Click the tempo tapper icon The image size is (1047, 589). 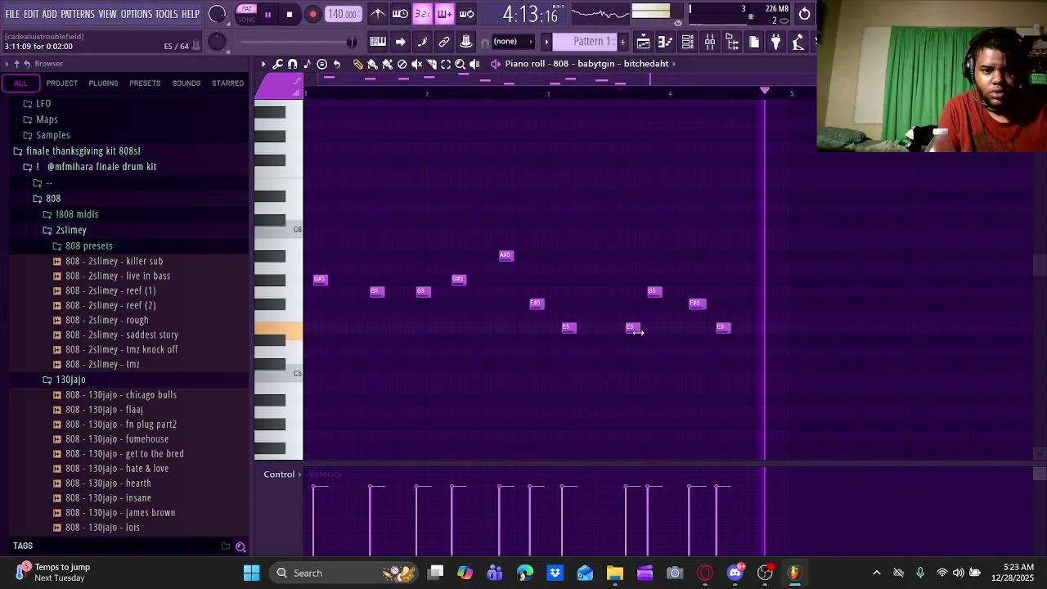pyautogui.click(x=798, y=42)
